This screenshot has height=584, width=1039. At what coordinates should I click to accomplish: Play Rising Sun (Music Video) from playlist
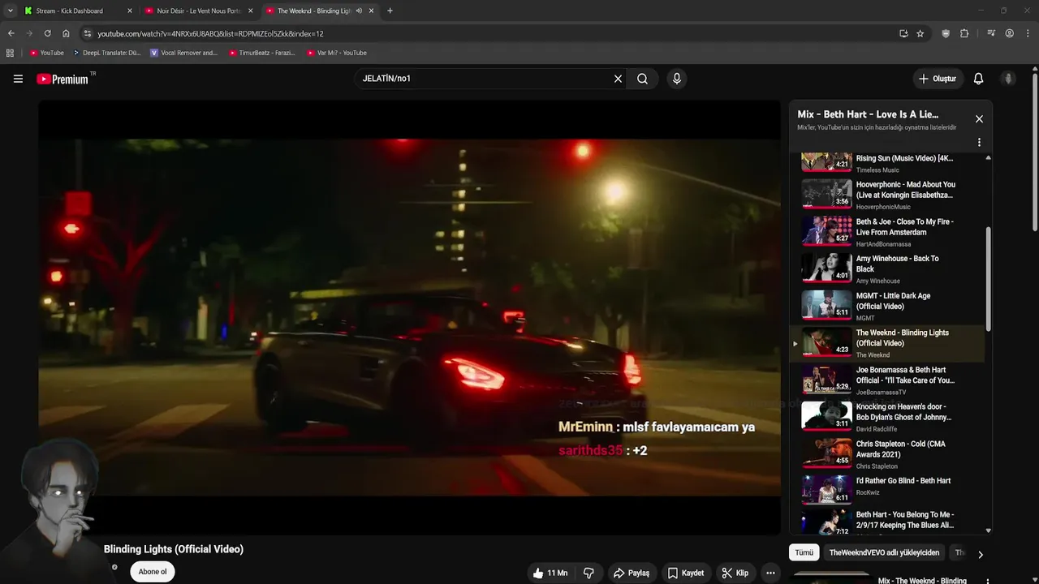coord(889,162)
